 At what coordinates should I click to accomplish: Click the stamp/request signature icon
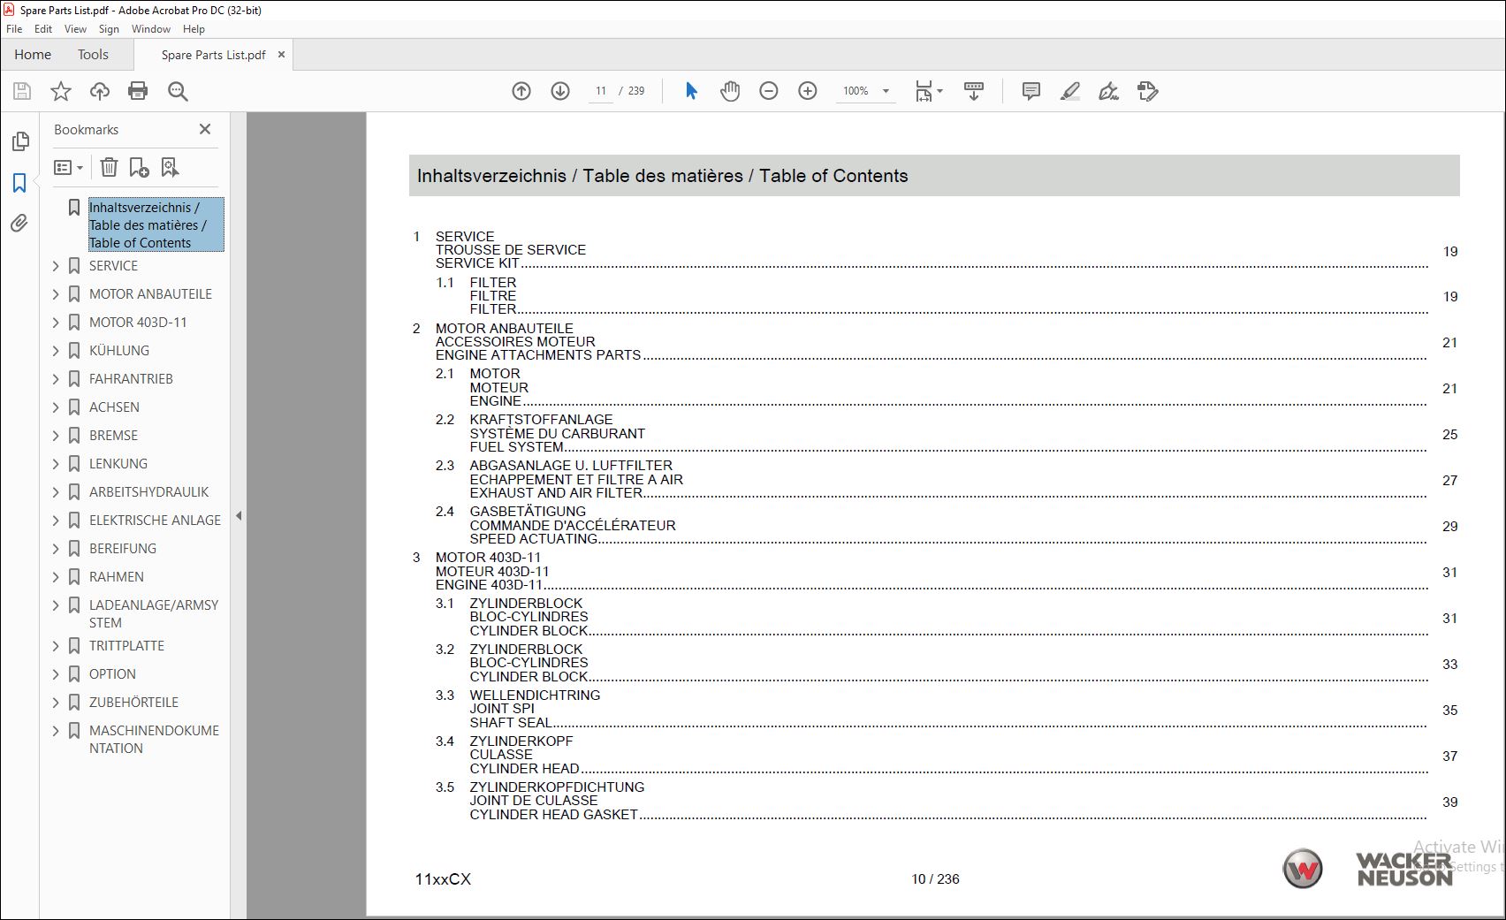point(1147,91)
